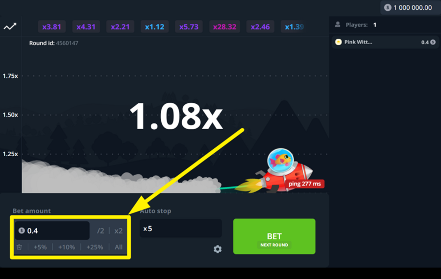Increase bet by +10%
441x279 pixels.
click(67, 247)
